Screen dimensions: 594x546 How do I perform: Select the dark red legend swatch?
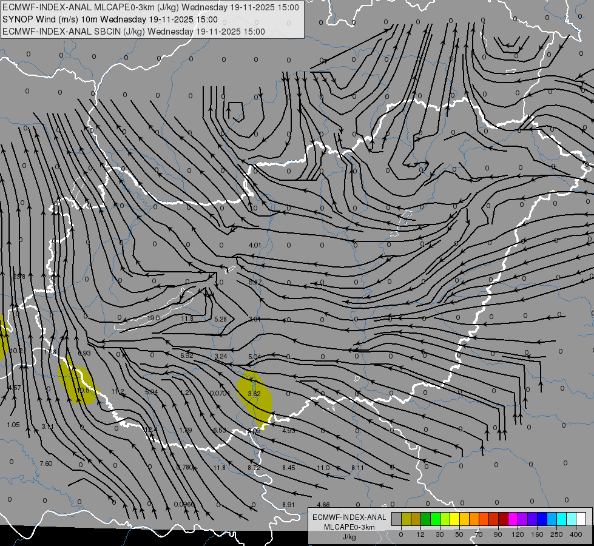504,519
